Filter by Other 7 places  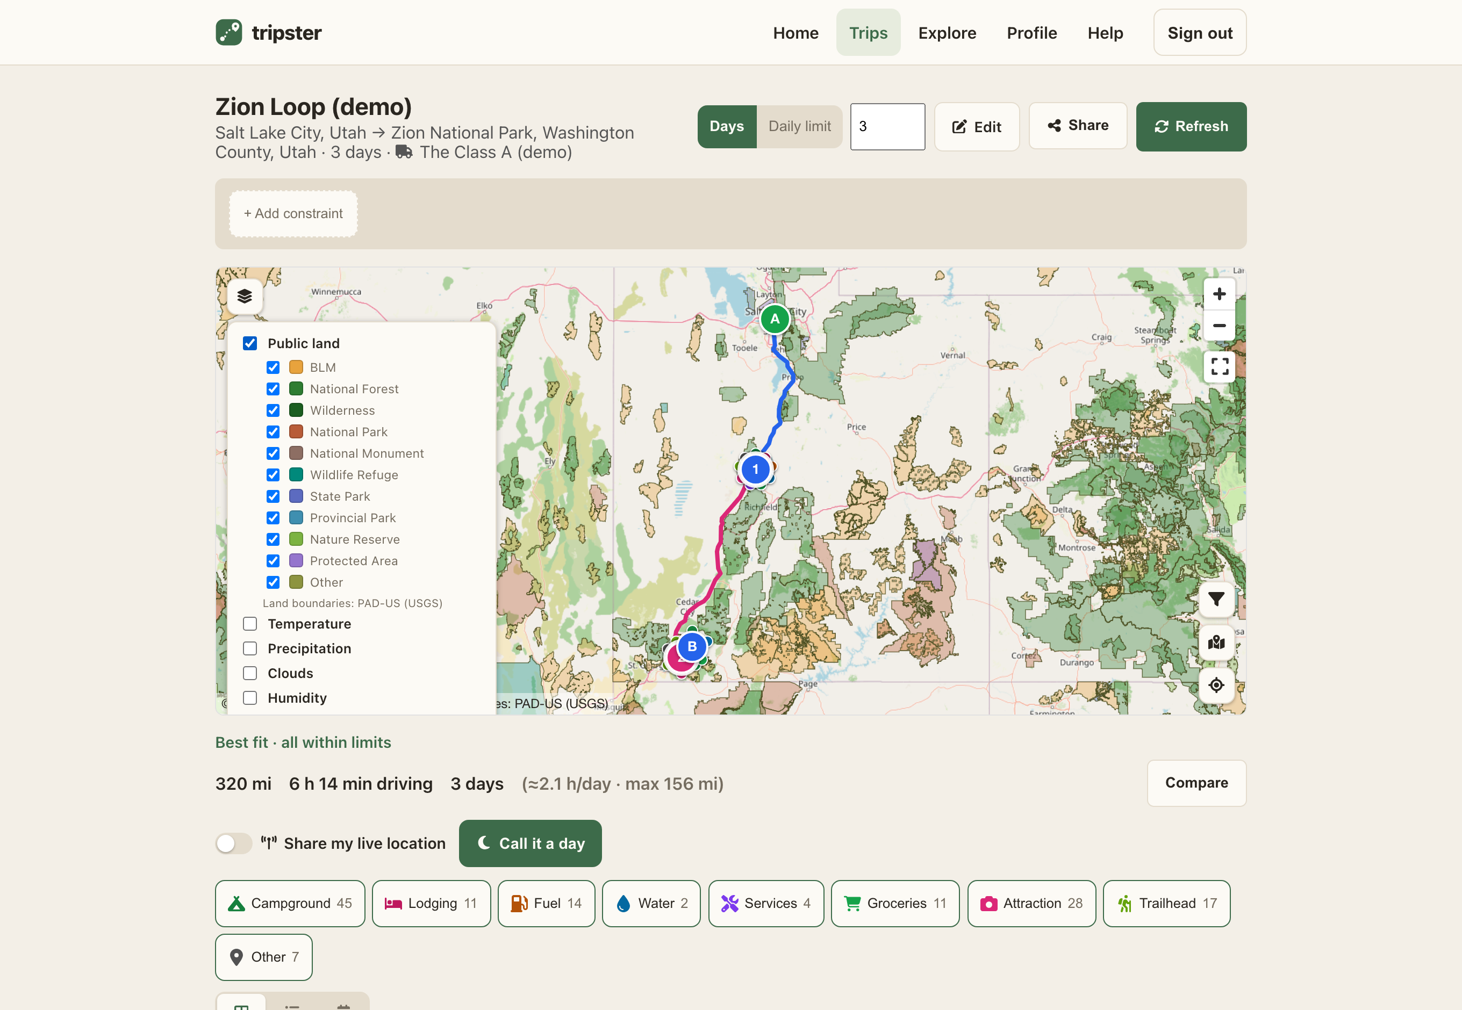(x=263, y=957)
